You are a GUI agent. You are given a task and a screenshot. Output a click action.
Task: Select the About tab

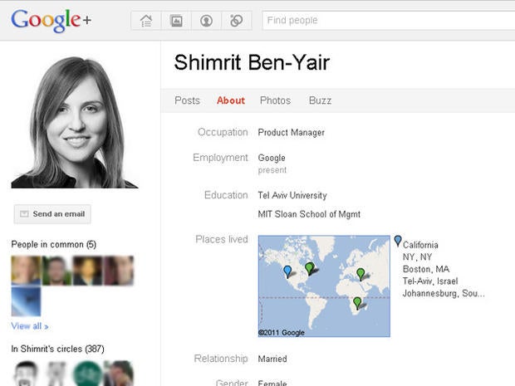(x=231, y=100)
